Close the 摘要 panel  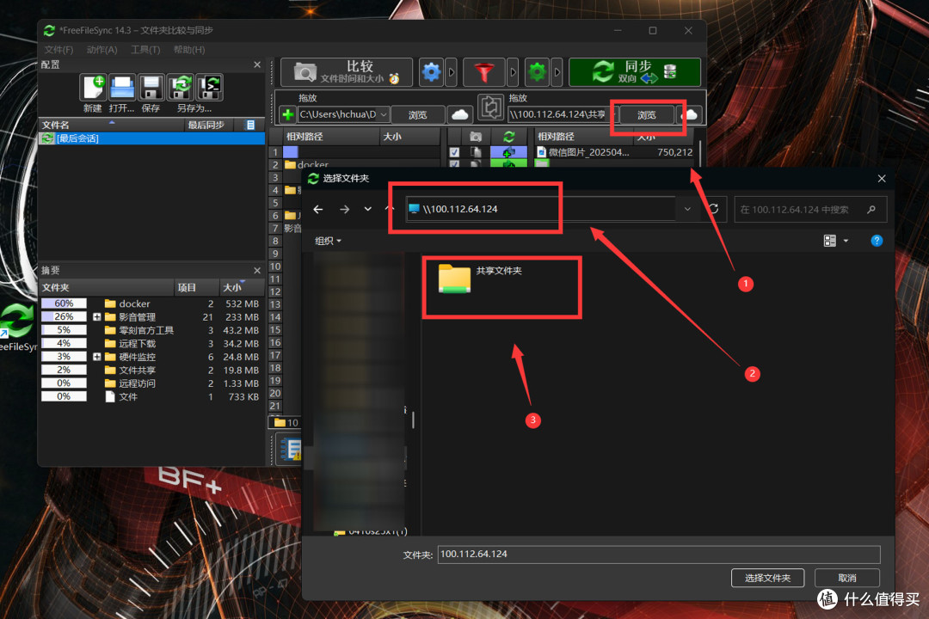[x=257, y=270]
